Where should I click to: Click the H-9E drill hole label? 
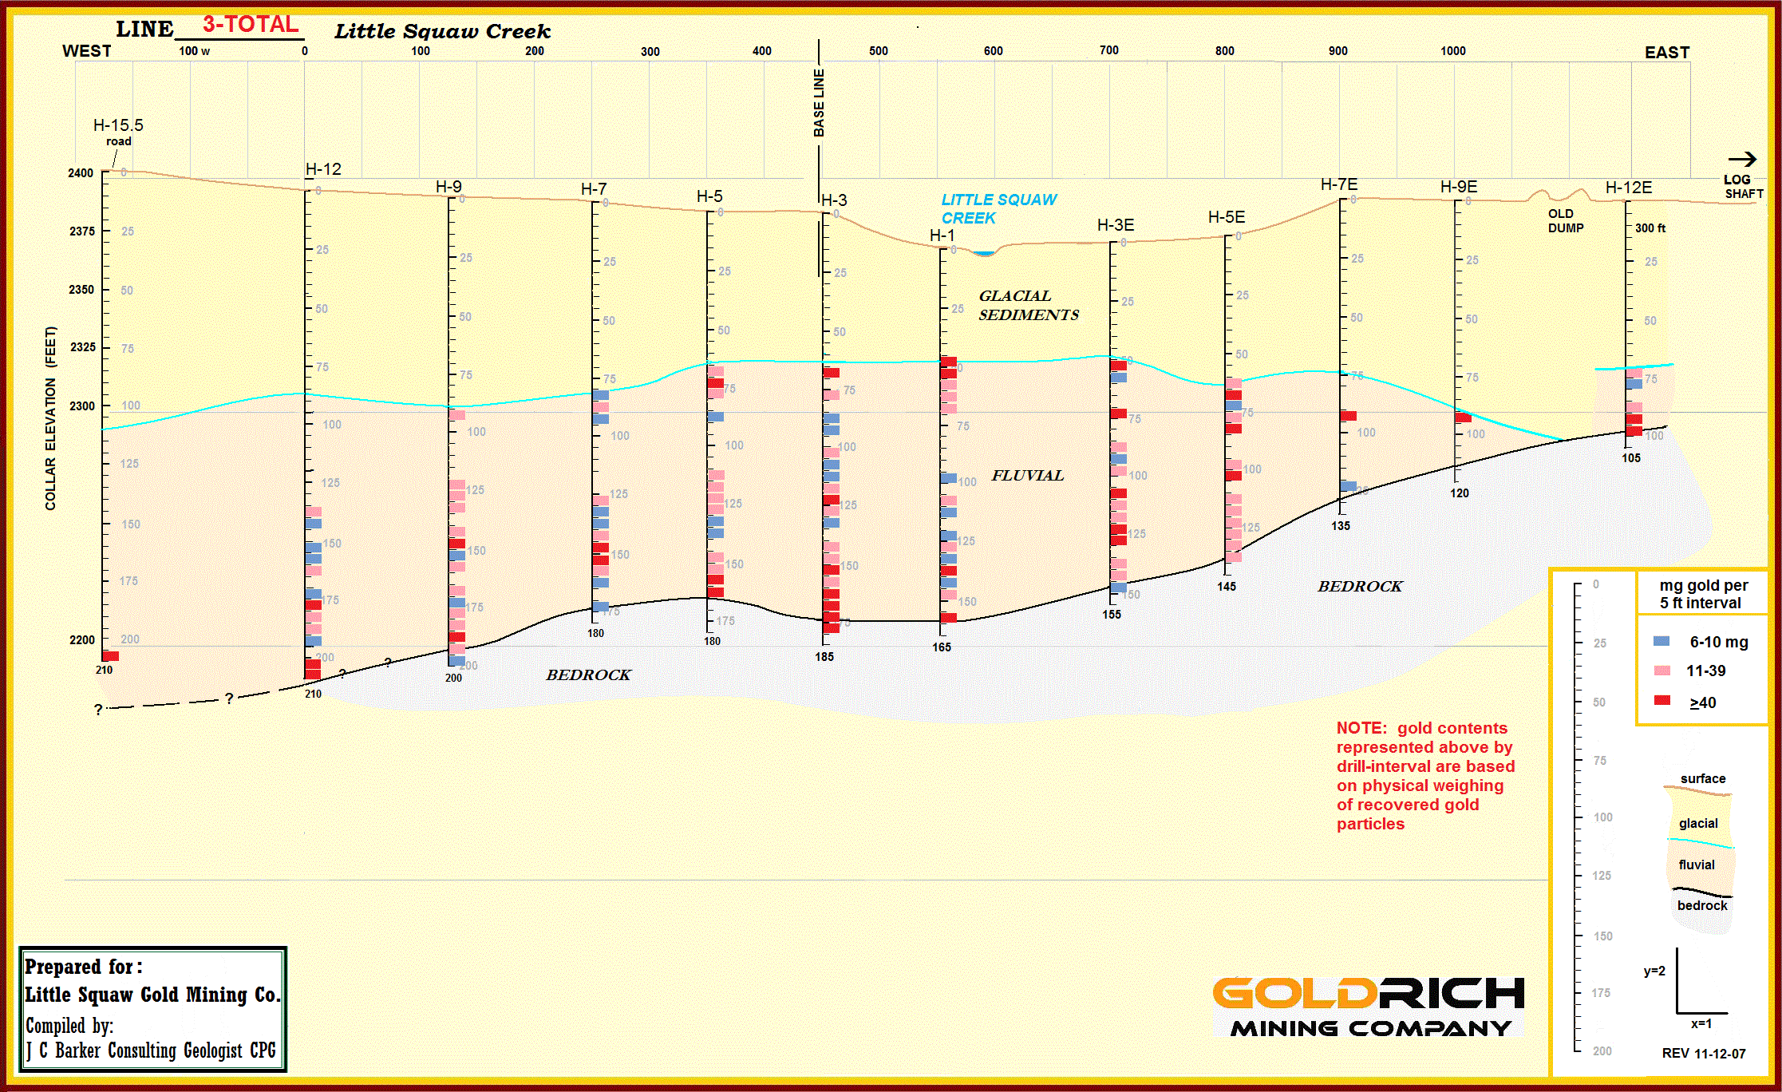tap(1459, 187)
